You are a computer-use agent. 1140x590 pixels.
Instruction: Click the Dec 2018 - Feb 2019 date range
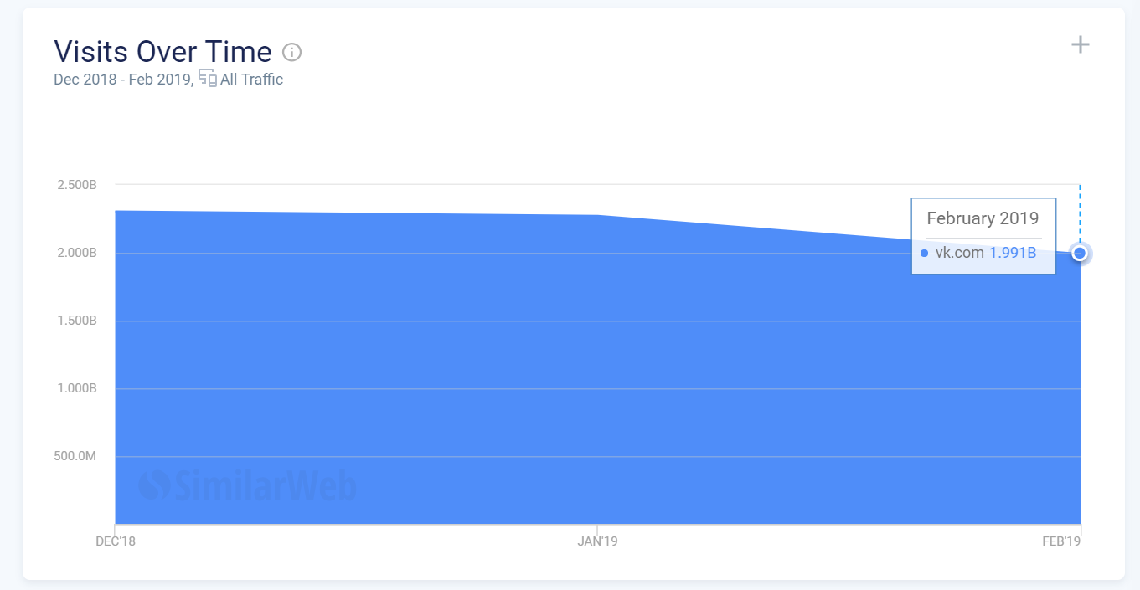point(123,80)
